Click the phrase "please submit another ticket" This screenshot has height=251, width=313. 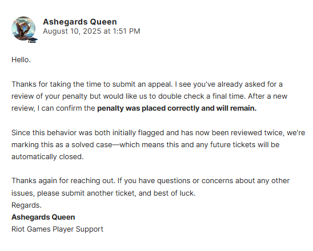coord(86,193)
